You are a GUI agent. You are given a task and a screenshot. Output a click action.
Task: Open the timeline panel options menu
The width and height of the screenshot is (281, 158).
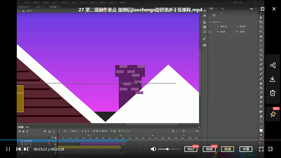pyautogui.click(x=199, y=127)
